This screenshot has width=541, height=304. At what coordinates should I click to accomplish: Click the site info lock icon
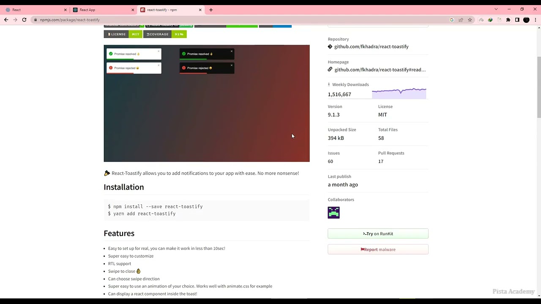36,20
